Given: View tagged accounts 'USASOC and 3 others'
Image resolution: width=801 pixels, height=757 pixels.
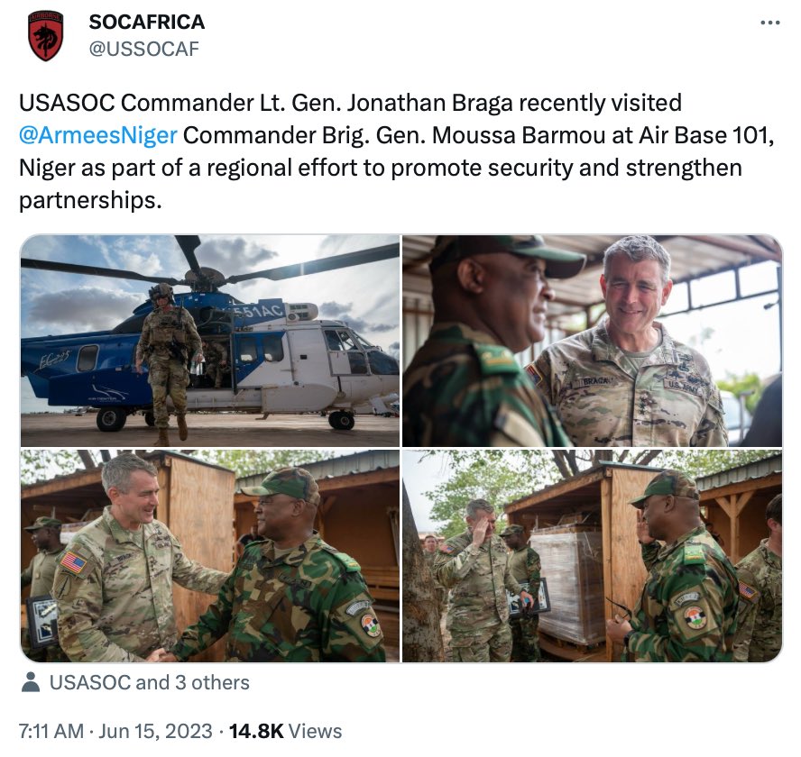Looking at the screenshot, I should (x=149, y=682).
